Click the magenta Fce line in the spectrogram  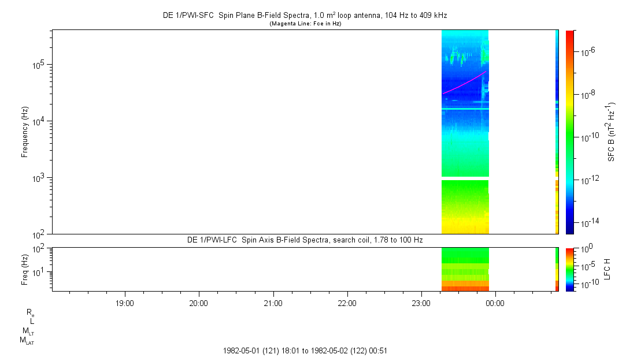tap(462, 84)
